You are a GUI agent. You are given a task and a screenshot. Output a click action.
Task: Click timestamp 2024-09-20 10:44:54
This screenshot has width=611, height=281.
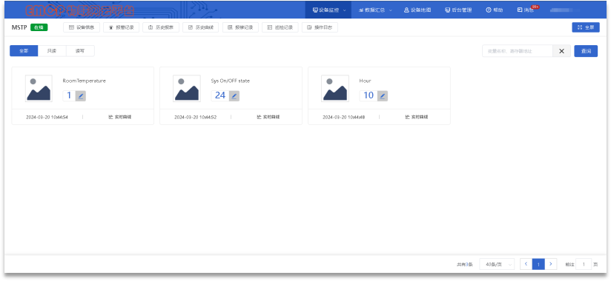[x=47, y=117]
